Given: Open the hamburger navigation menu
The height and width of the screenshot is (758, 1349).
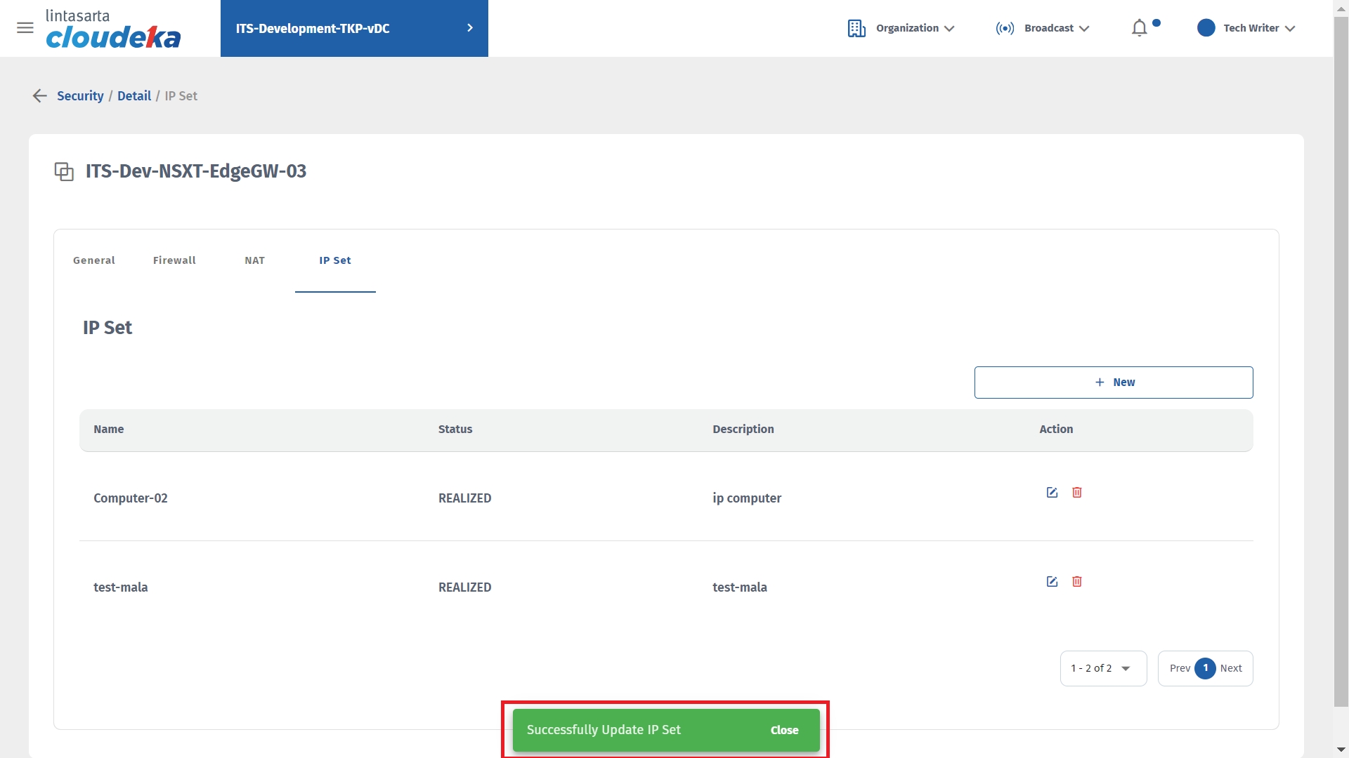Looking at the screenshot, I should [25, 28].
